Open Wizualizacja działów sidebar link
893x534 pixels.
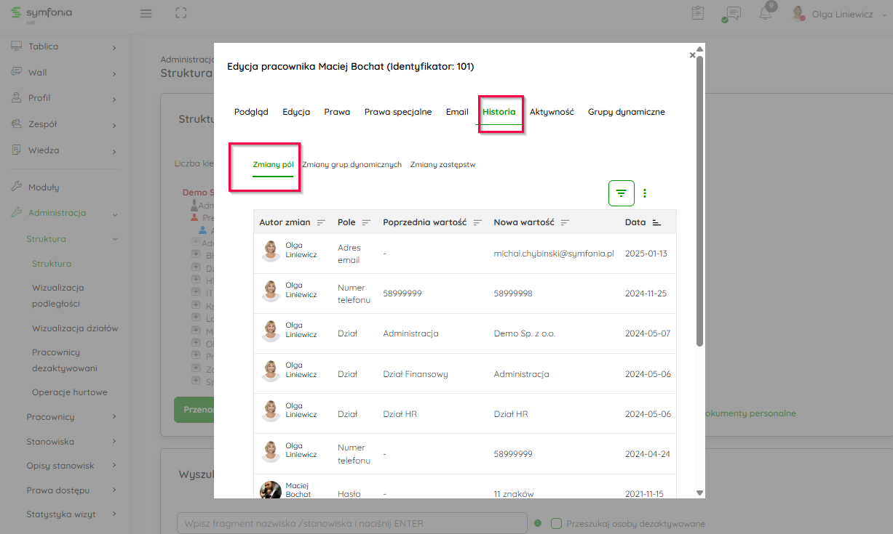click(x=74, y=328)
